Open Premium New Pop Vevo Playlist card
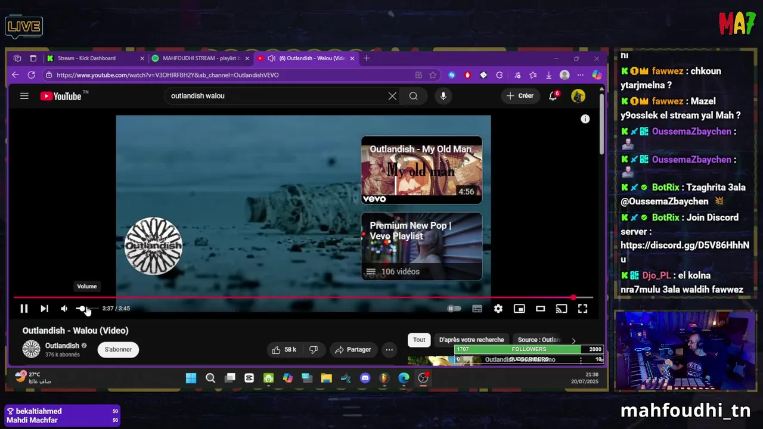The height and width of the screenshot is (429, 763). point(421,247)
